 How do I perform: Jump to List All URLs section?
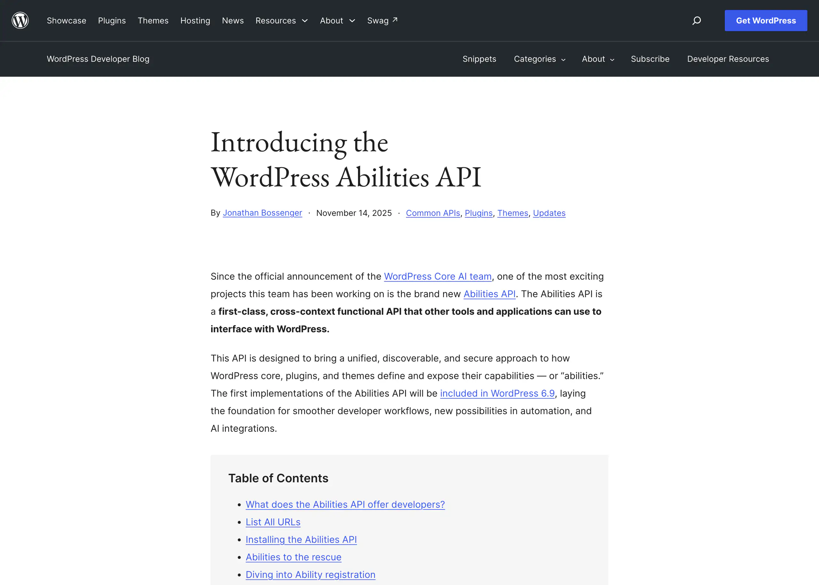point(273,522)
